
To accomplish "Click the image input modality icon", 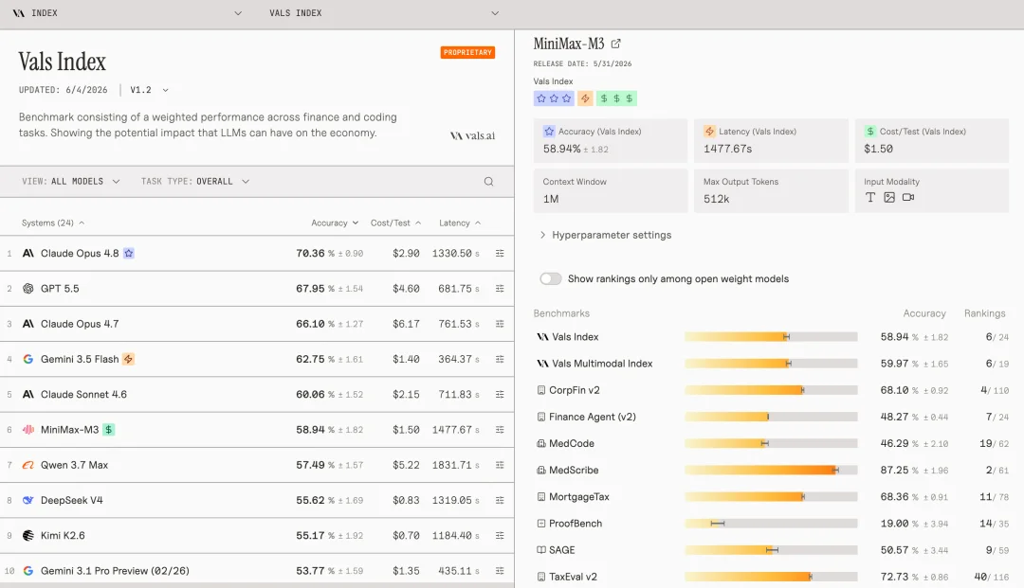I will coord(888,197).
